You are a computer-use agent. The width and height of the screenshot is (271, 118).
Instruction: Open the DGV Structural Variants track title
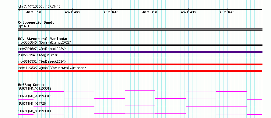click(x=43, y=39)
